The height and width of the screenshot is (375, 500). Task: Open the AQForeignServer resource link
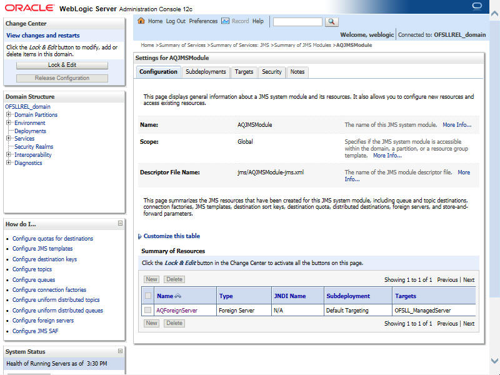[x=177, y=310]
